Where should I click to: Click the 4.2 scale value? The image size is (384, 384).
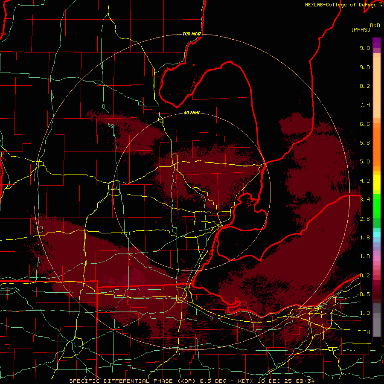pos(365,181)
